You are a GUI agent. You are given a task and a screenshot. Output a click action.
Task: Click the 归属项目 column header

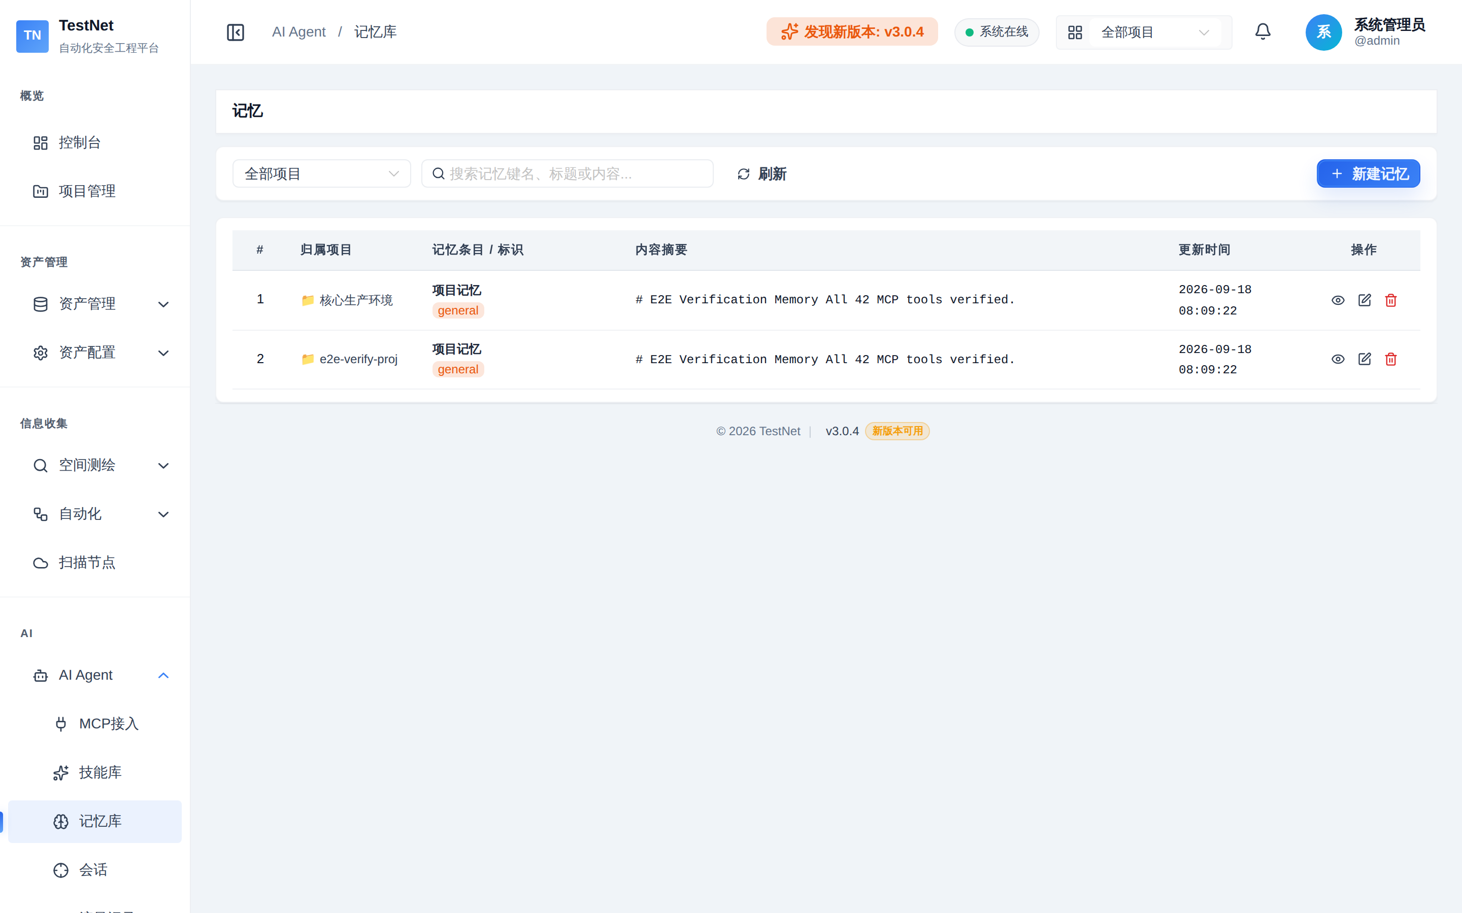pyautogui.click(x=326, y=250)
